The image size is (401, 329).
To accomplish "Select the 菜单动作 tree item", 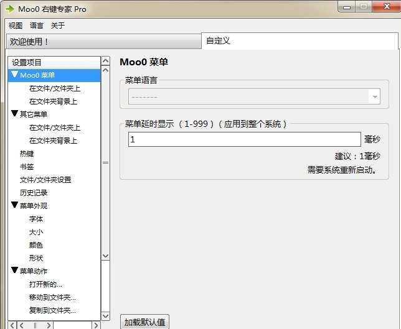I will (x=34, y=271).
